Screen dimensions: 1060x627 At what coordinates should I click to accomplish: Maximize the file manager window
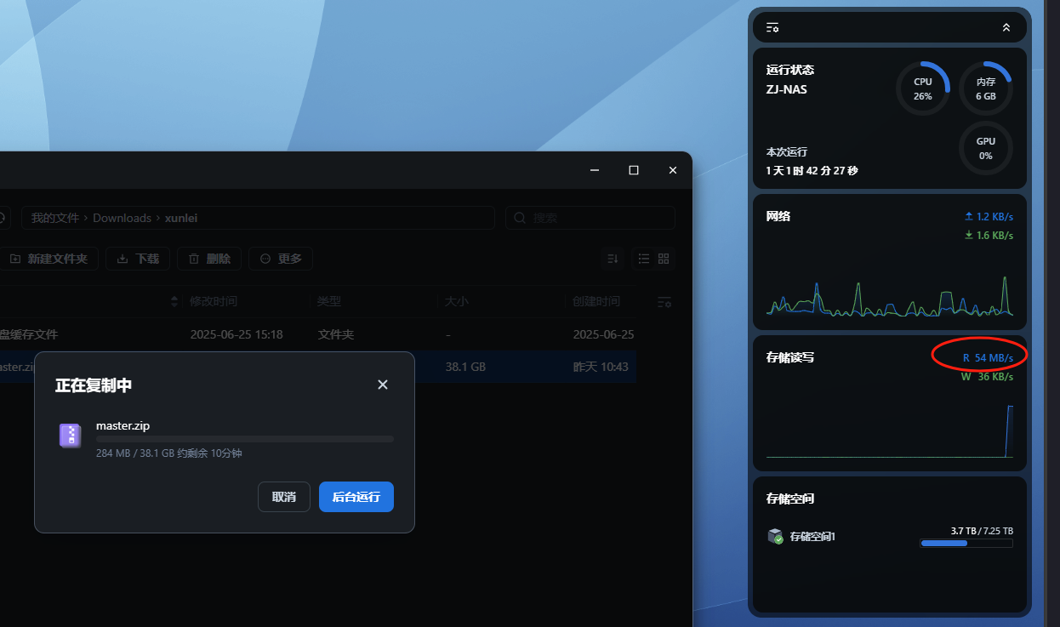tap(634, 170)
